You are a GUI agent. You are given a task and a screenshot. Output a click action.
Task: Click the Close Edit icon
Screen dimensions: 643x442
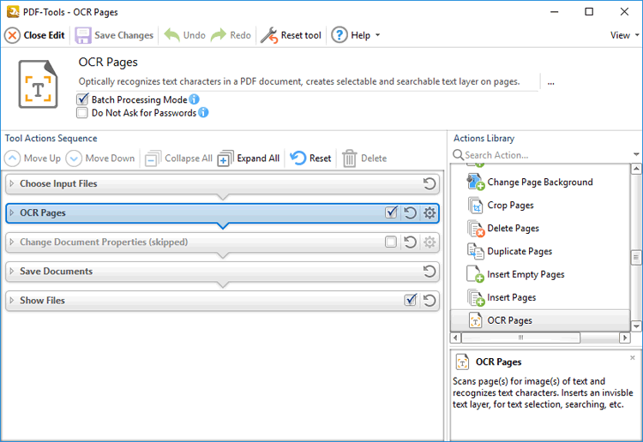[12, 35]
